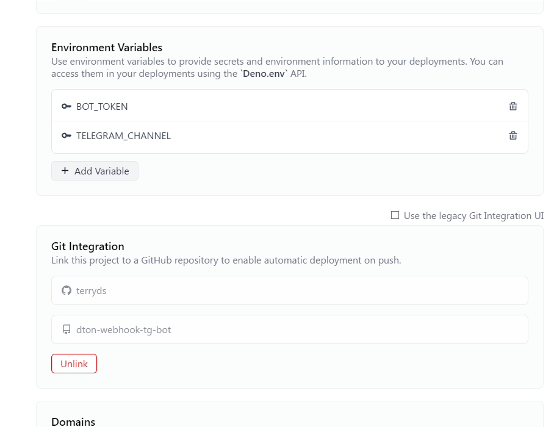The width and height of the screenshot is (554, 427).
Task: Click the Environment Variables heading
Action: pos(107,48)
